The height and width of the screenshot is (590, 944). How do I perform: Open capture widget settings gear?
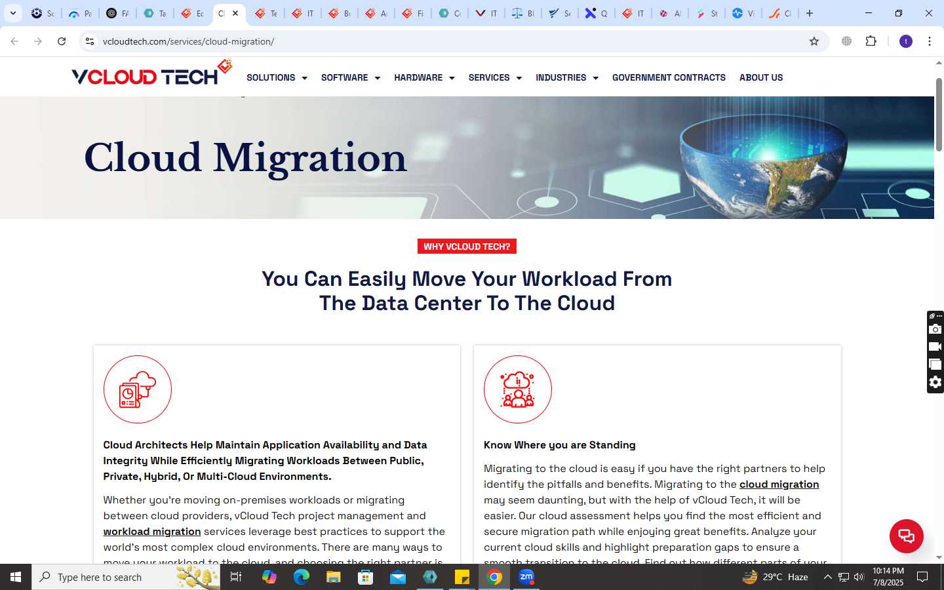click(x=935, y=382)
